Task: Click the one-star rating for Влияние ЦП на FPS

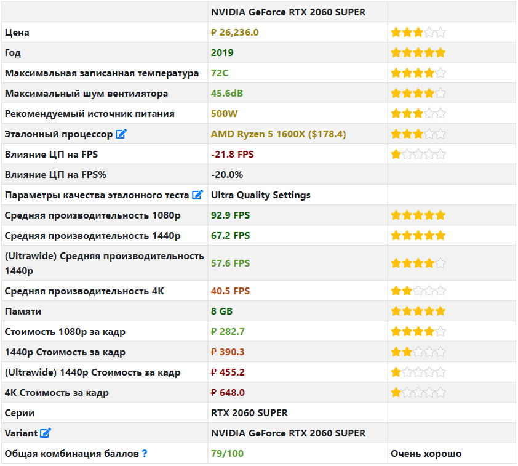Action: pyautogui.click(x=418, y=155)
